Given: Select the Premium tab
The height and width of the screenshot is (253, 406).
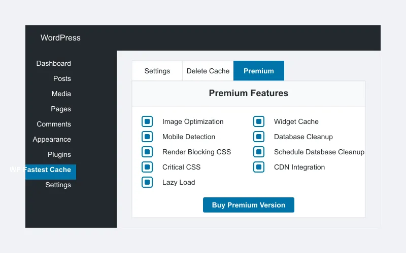Looking at the screenshot, I should tap(259, 71).
